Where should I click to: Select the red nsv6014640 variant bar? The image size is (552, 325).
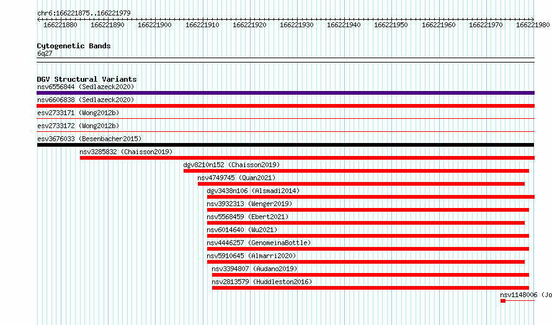[368, 236]
